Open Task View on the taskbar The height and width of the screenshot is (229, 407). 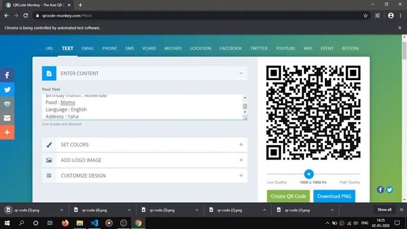[x=50, y=223]
